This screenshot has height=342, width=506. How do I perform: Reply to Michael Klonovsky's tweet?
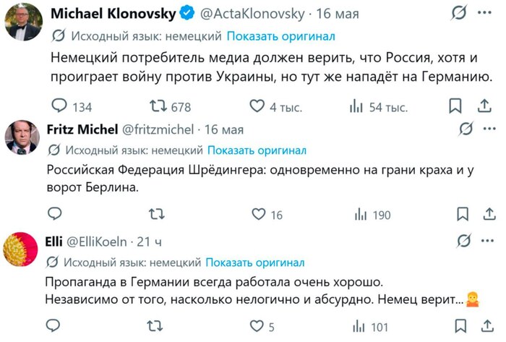tap(59, 106)
